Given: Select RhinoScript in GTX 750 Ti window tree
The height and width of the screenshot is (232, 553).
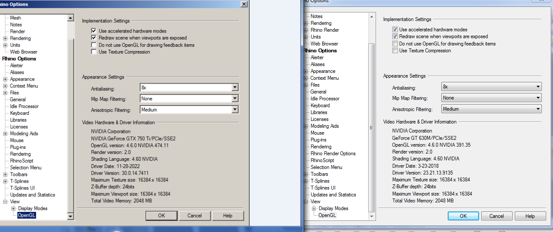Looking at the screenshot, I should click(21, 161).
